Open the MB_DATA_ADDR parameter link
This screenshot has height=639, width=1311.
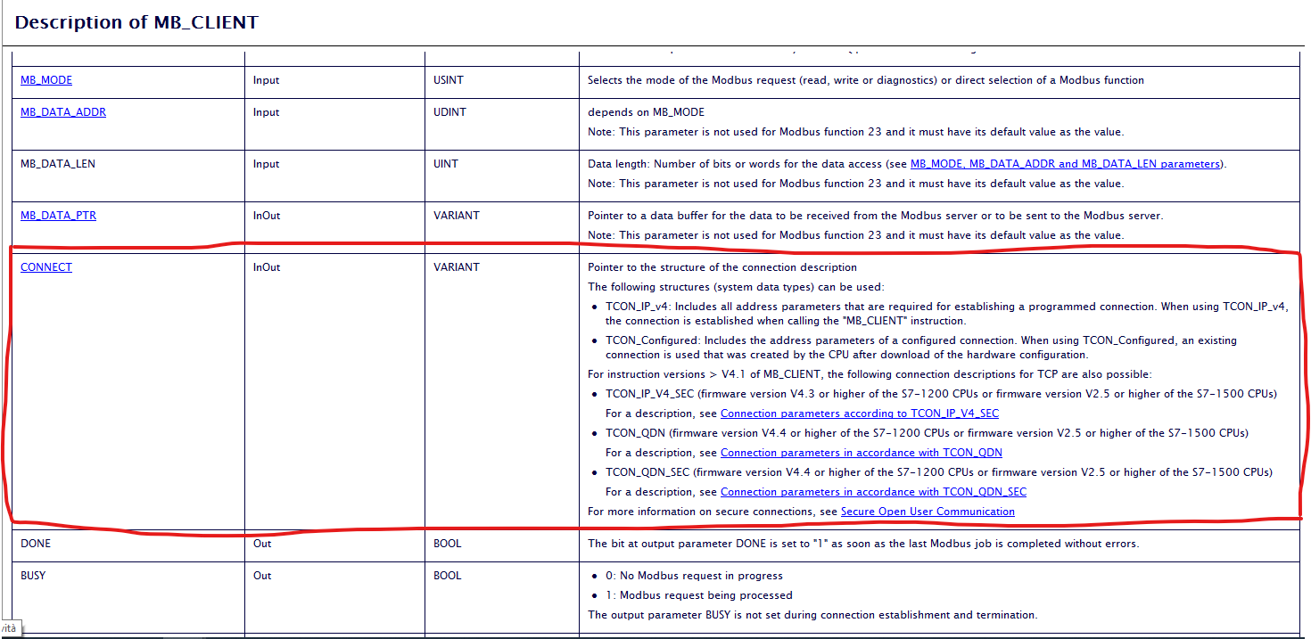coord(62,112)
